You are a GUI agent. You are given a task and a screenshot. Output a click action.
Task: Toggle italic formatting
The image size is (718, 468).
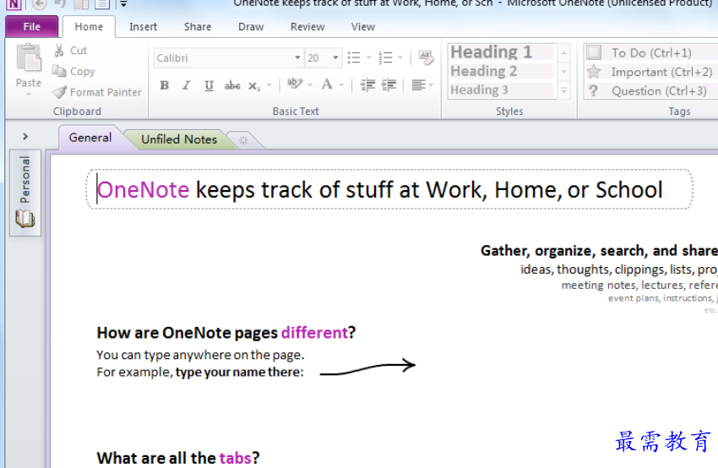[187, 85]
